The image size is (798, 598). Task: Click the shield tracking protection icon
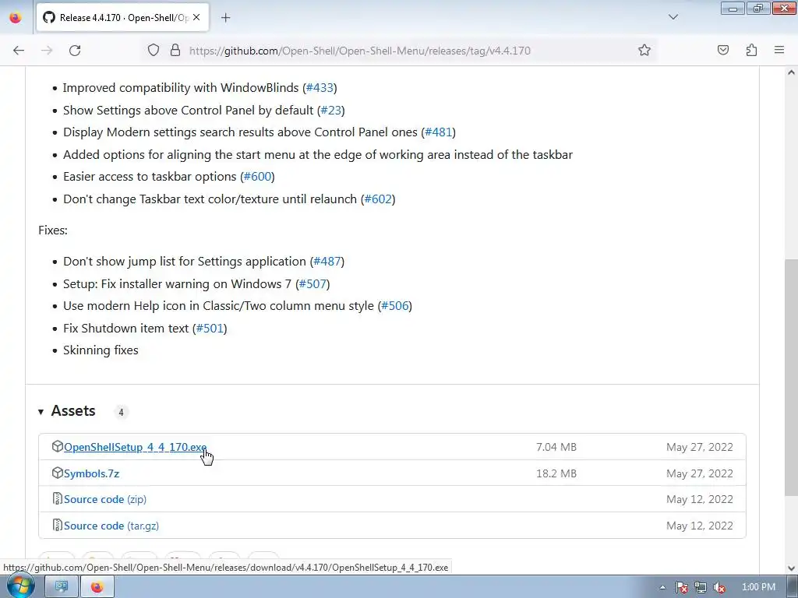[x=154, y=50]
